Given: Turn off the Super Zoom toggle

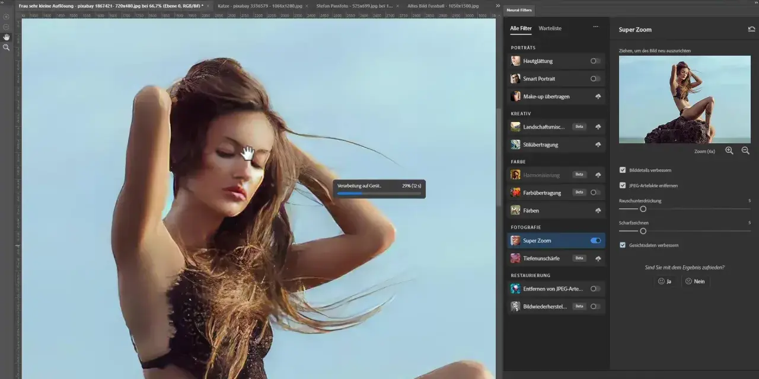Looking at the screenshot, I should point(595,240).
